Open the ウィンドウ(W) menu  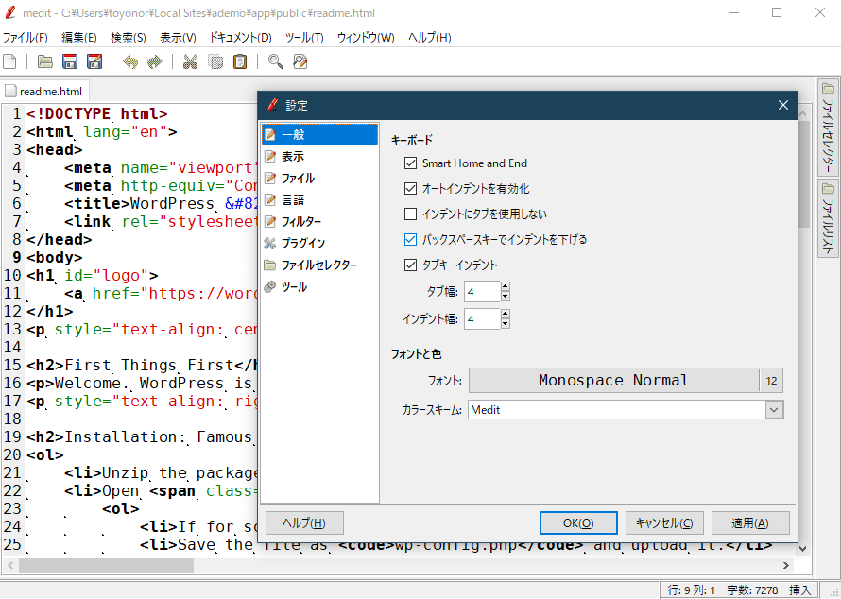pos(366,38)
